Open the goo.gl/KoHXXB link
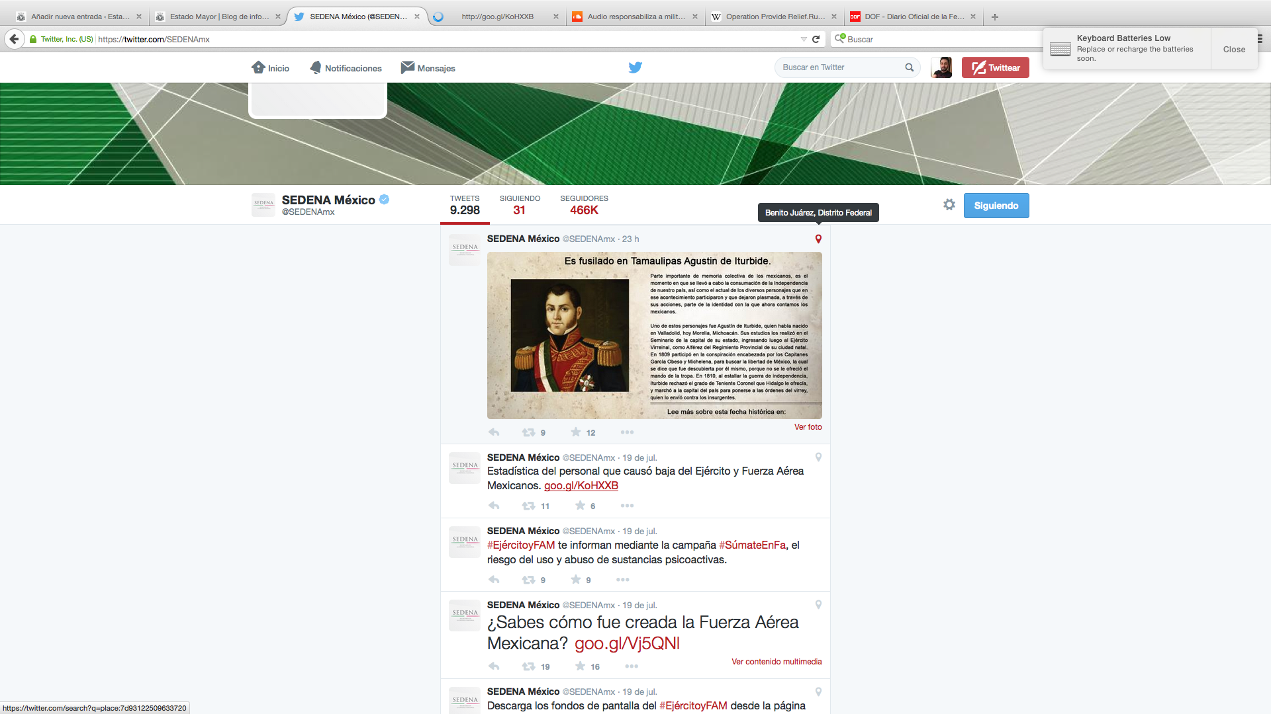The width and height of the screenshot is (1271, 714). pos(581,486)
